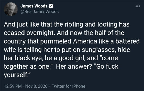
Task: Click the word 'battered' in the tweet
Action: click(x=128, y=41)
